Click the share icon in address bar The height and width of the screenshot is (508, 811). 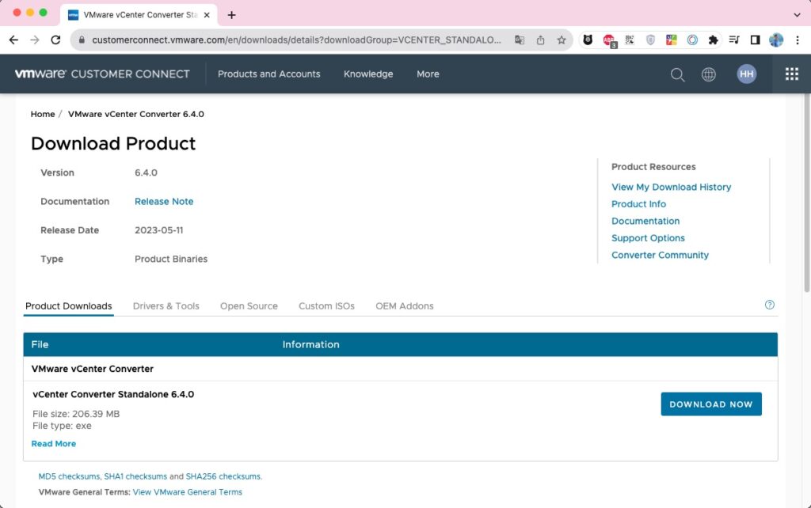(x=540, y=40)
